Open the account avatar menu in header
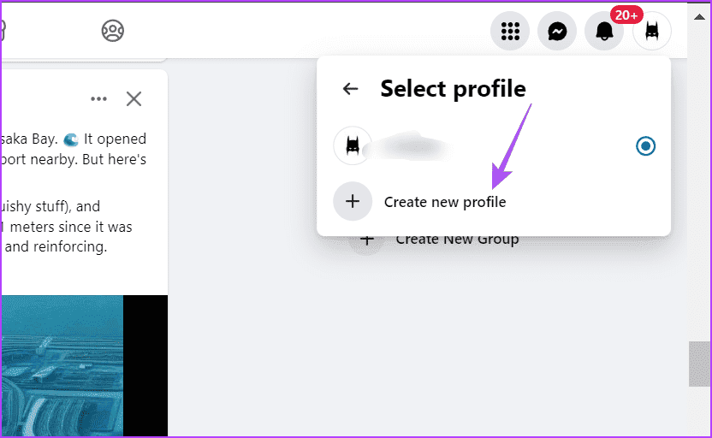The image size is (712, 438). (651, 31)
